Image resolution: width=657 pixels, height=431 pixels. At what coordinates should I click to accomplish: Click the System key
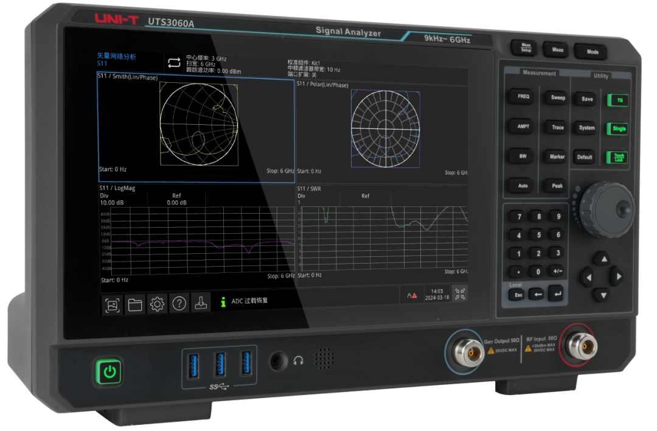(586, 128)
